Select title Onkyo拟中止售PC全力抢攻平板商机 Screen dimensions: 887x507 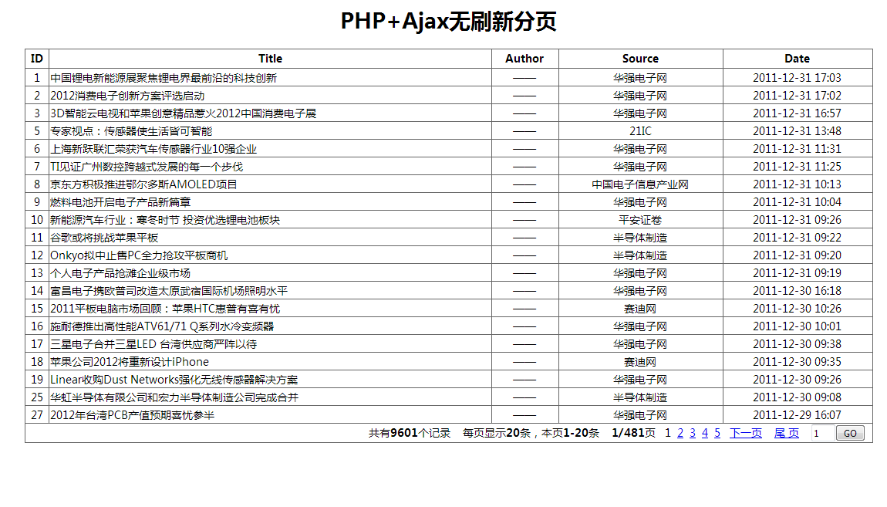[x=139, y=255]
